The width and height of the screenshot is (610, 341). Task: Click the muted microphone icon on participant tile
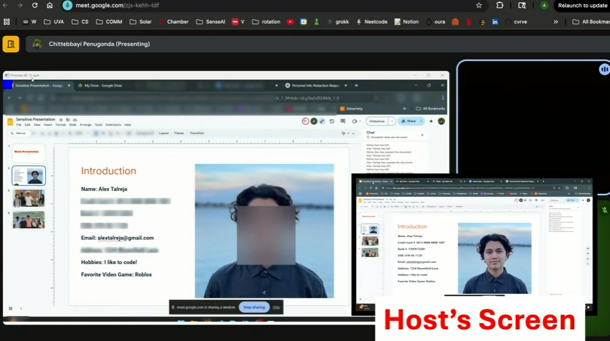[604, 210]
